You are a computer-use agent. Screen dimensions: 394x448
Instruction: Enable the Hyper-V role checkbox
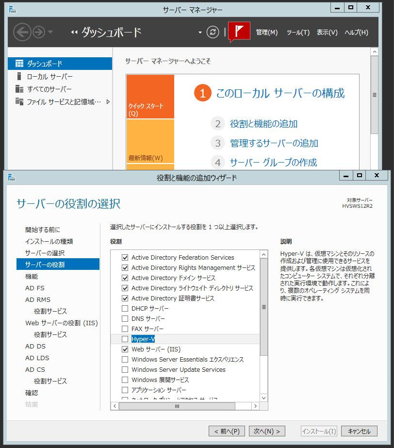coord(125,339)
